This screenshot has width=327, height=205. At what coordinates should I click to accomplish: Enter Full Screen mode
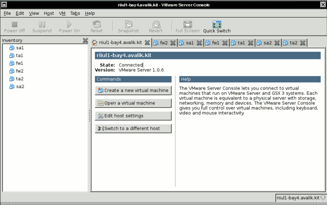(x=188, y=27)
